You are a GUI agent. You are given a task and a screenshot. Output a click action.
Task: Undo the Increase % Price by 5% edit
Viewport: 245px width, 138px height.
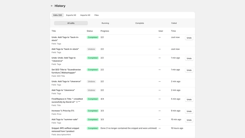(189, 111)
